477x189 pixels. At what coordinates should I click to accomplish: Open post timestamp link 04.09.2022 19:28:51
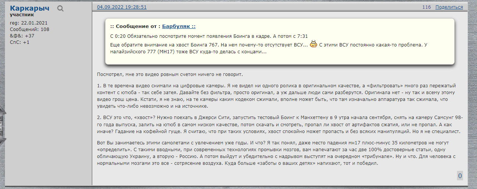(x=122, y=7)
